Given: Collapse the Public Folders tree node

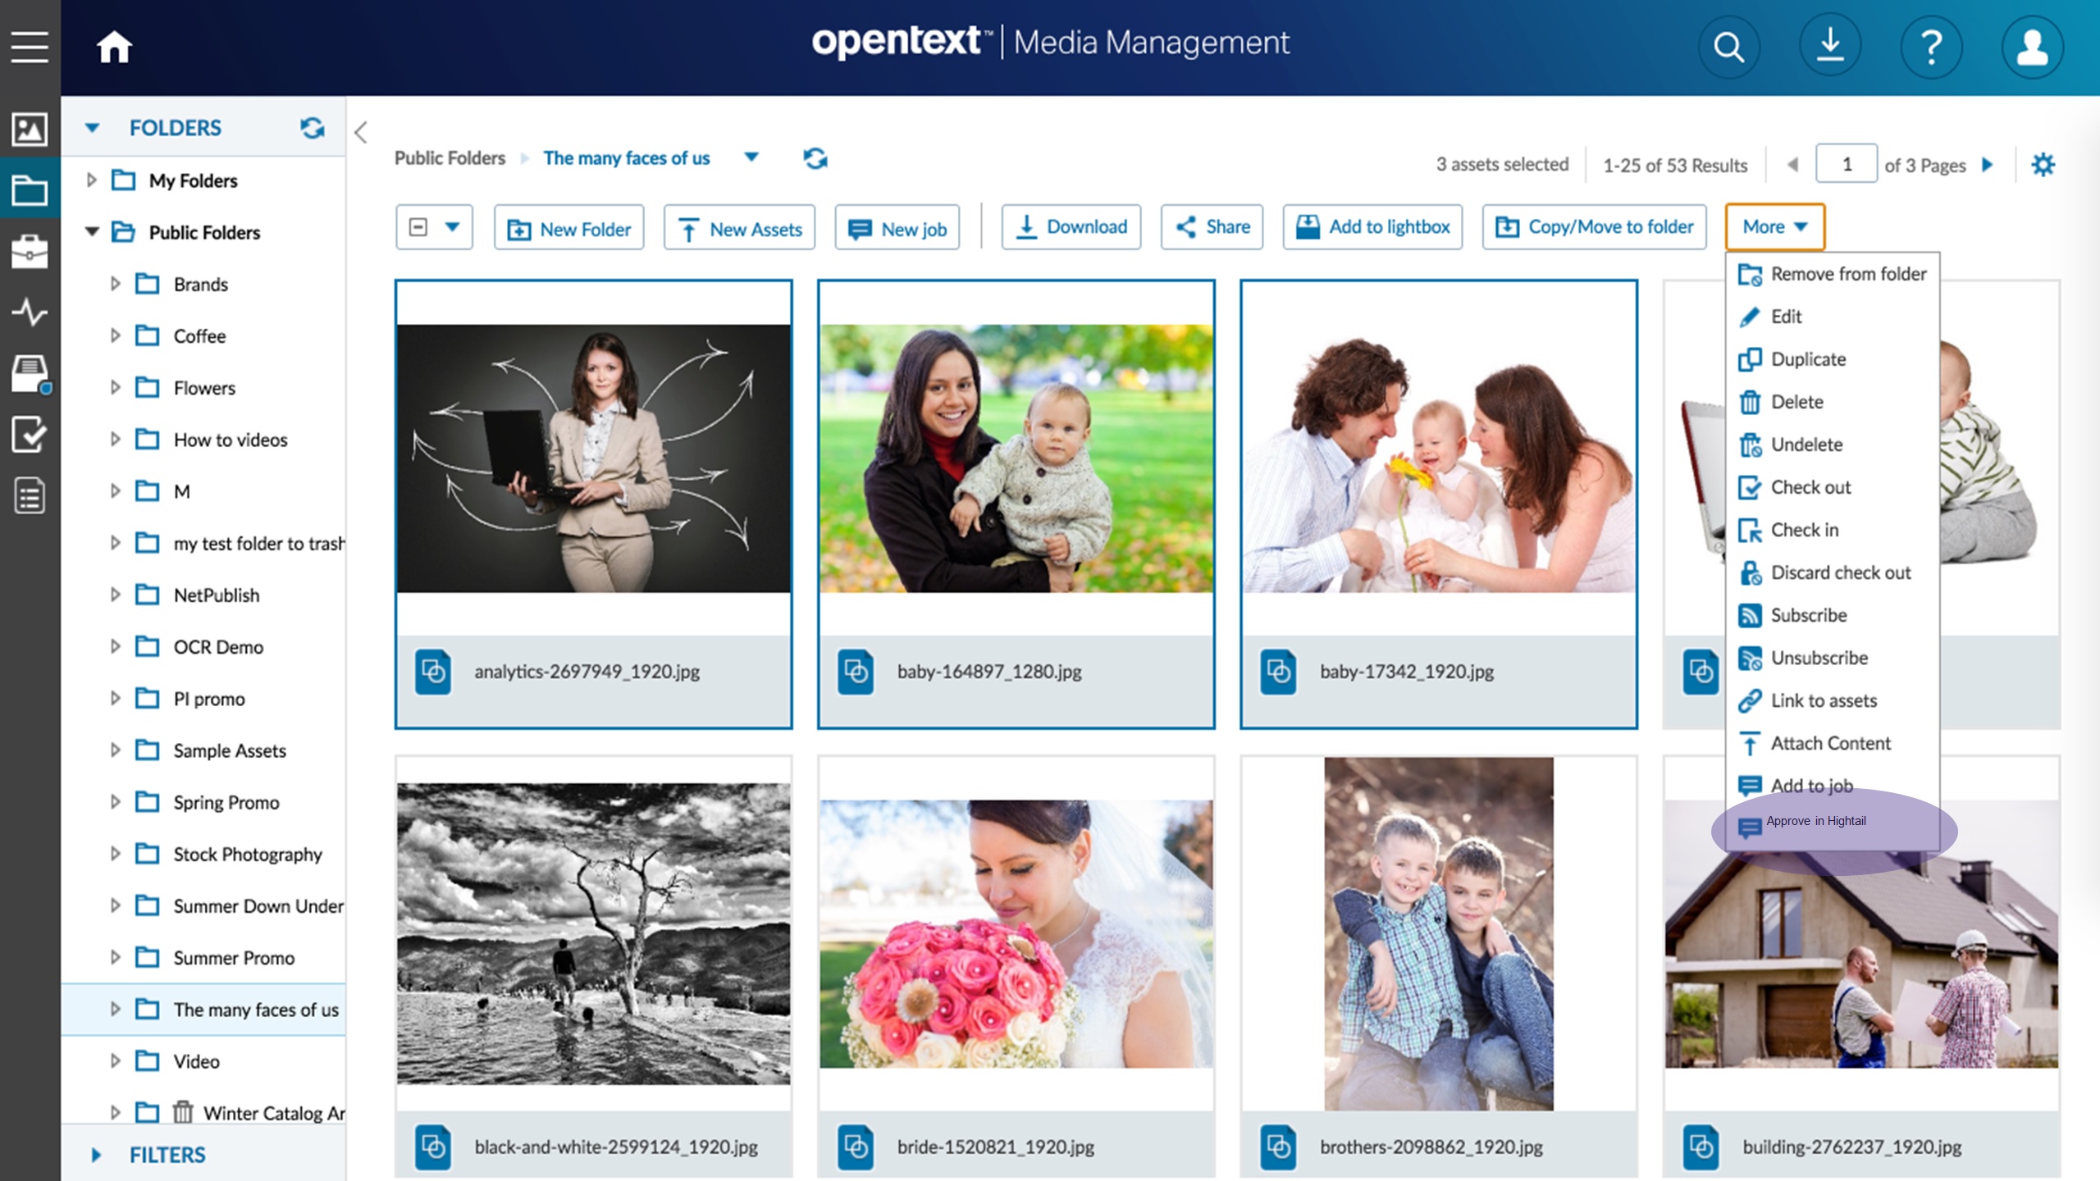Looking at the screenshot, I should click(92, 232).
